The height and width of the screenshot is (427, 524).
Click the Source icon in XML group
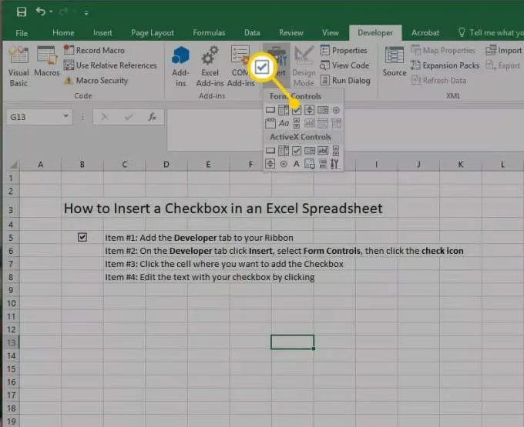[x=394, y=62]
